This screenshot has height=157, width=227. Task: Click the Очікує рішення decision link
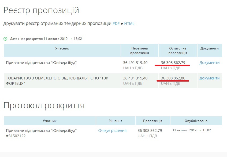pyautogui.click(x=112, y=131)
